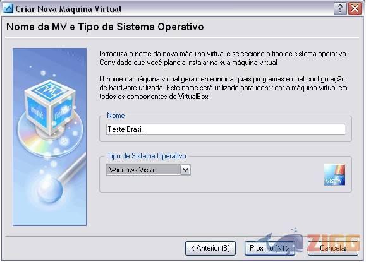
Task: Open the Windows Vista combo box
Action: click(149, 170)
